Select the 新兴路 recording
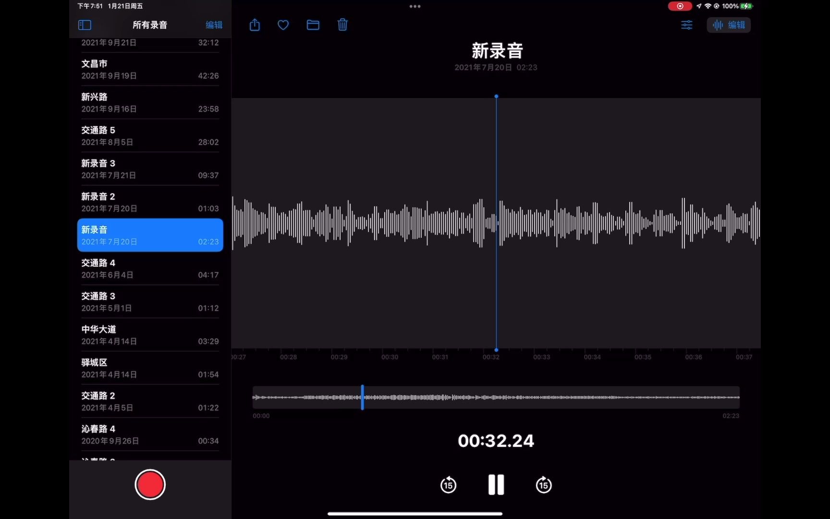The image size is (830, 519). click(150, 103)
